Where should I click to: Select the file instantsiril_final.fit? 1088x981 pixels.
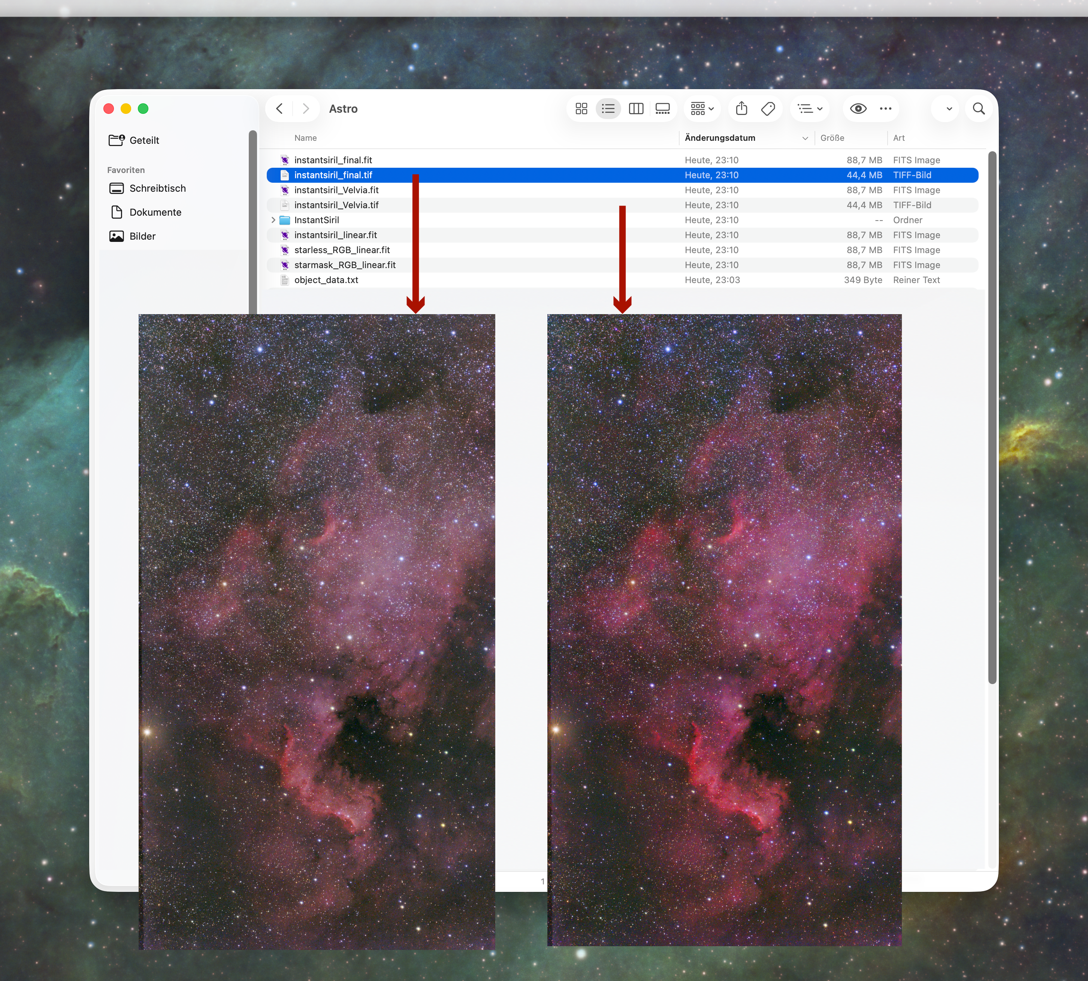pos(622,160)
